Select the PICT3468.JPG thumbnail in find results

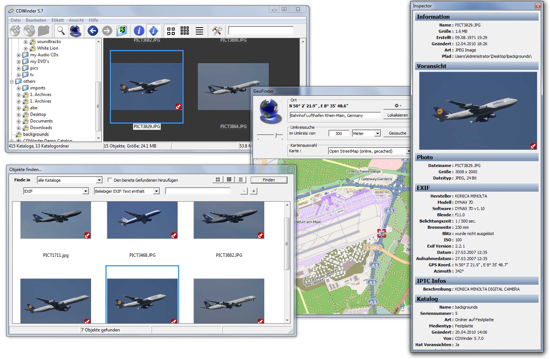142,220
